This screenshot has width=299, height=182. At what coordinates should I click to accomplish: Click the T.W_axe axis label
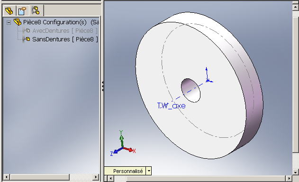pyautogui.click(x=171, y=105)
